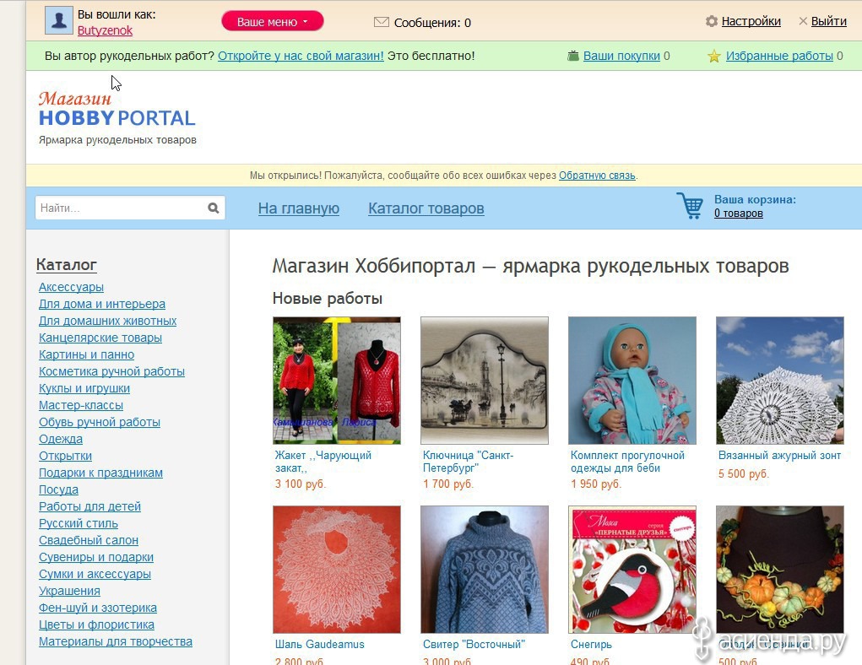Open Комплект прогулочной одежды product link
Screen dimensions: 862x665
(x=627, y=462)
